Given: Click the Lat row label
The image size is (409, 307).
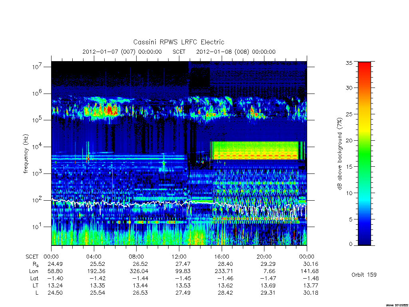Looking at the screenshot, I should coord(34,278).
